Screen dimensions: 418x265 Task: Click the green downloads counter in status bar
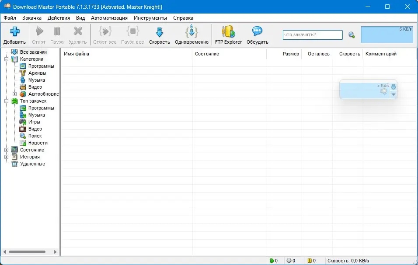[x=273, y=260]
